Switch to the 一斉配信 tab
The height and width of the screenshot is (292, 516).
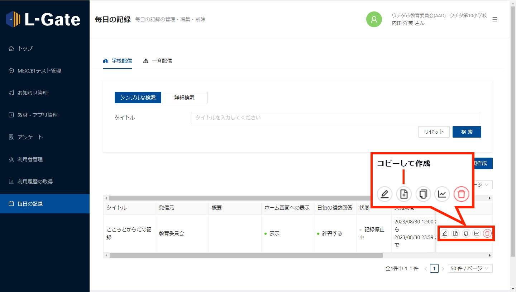click(x=158, y=61)
